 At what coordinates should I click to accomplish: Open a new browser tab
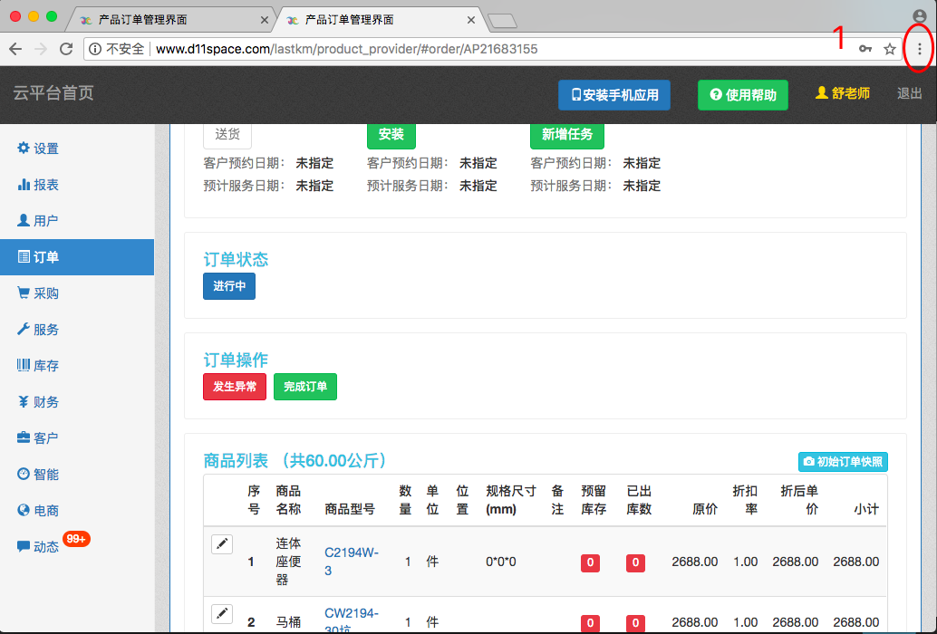point(502,21)
